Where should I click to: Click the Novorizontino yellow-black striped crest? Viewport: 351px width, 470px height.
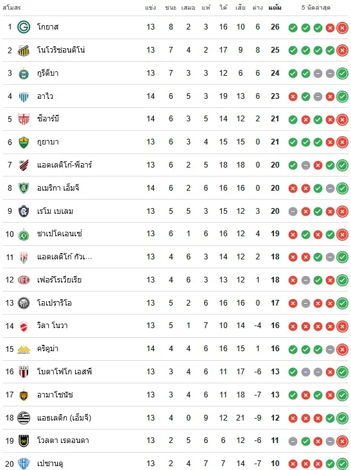[x=24, y=50]
